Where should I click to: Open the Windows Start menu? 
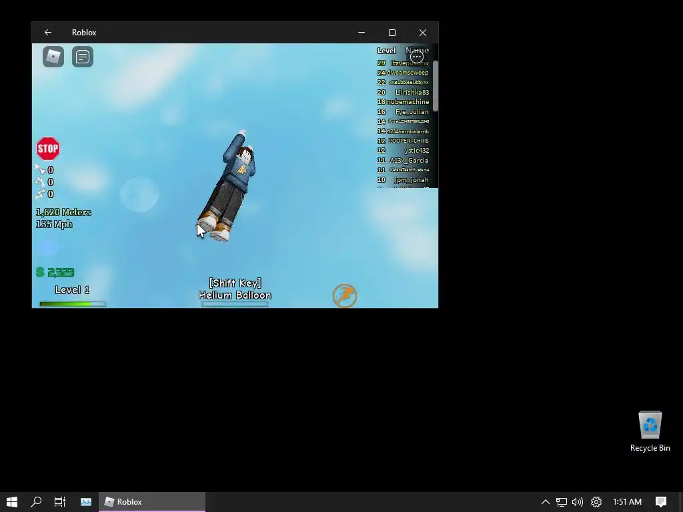point(12,501)
